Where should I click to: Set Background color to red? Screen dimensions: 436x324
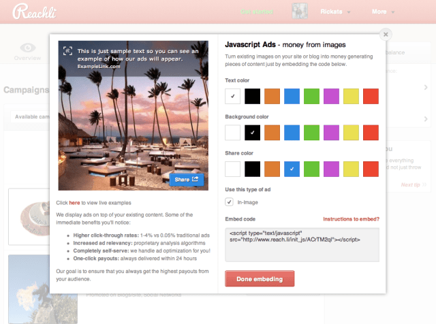pyautogui.click(x=371, y=133)
